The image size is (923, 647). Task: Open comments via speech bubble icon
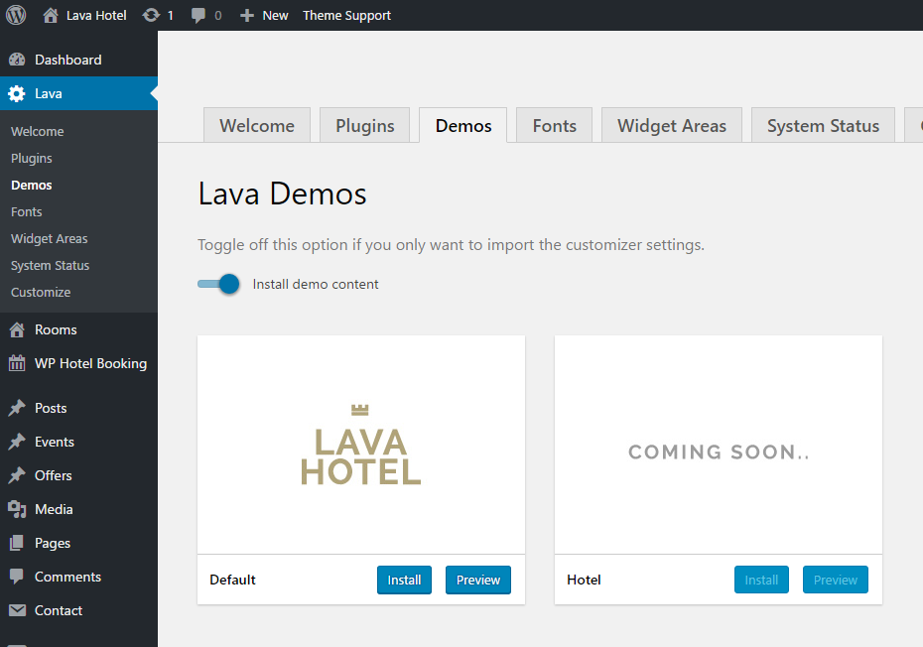coord(198,15)
